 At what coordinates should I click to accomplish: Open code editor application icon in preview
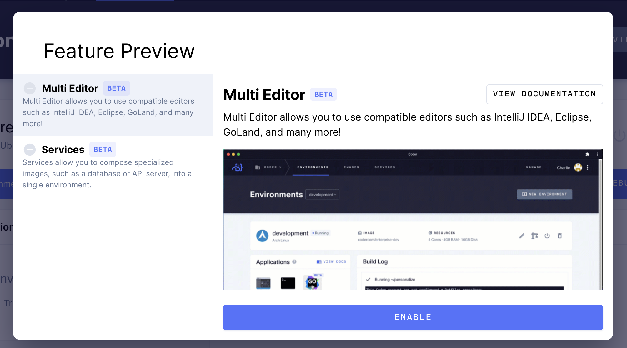coord(263,283)
